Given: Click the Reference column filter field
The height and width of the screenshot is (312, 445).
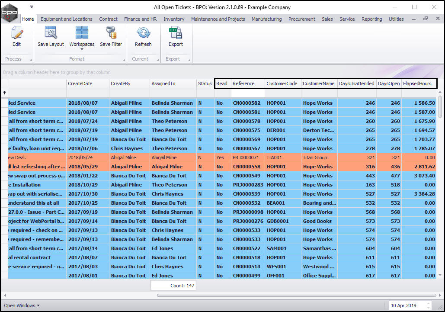Looking at the screenshot, I should coord(247,93).
